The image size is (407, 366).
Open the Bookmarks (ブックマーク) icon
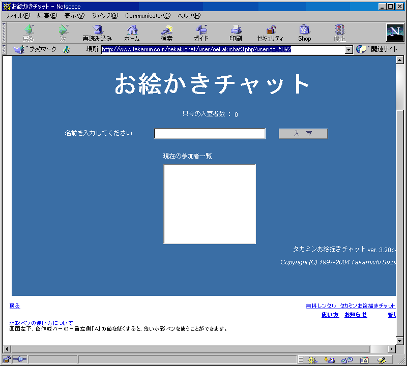click(19, 49)
